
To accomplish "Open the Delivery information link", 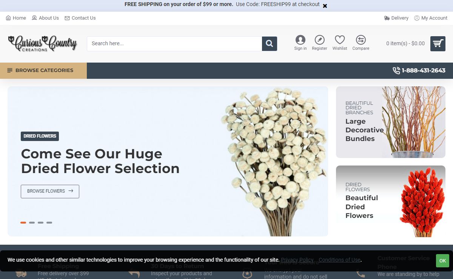I will pyautogui.click(x=396, y=18).
